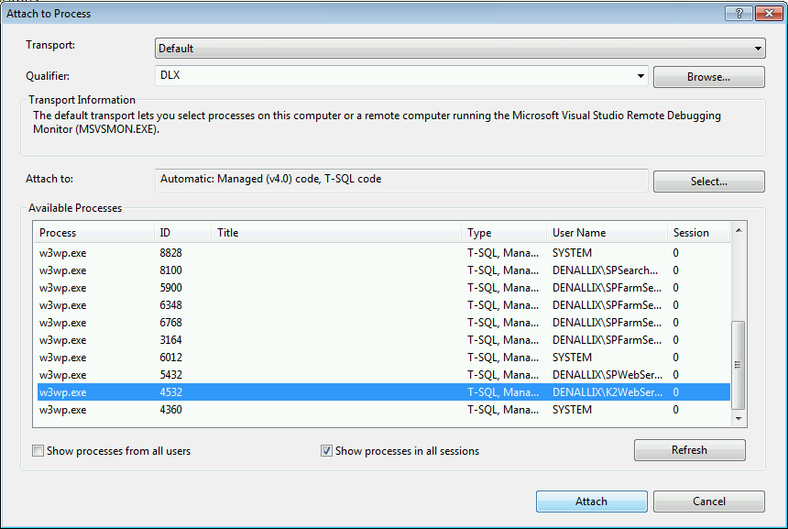The image size is (788, 529).
Task: Cancel the attach dialog
Action: (708, 501)
